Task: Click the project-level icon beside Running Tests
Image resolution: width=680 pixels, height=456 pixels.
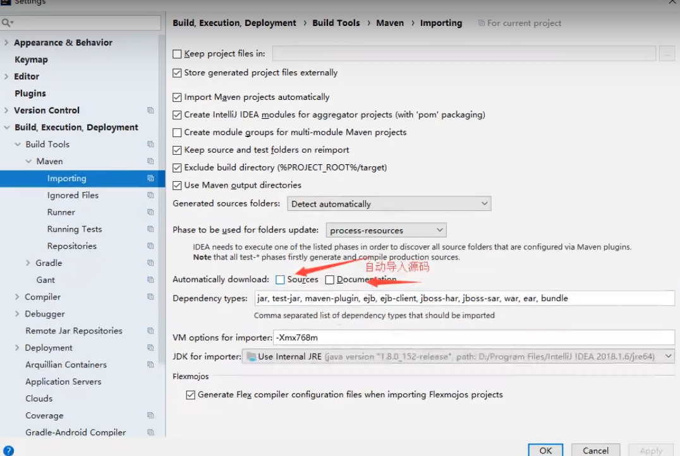Action: click(150, 229)
